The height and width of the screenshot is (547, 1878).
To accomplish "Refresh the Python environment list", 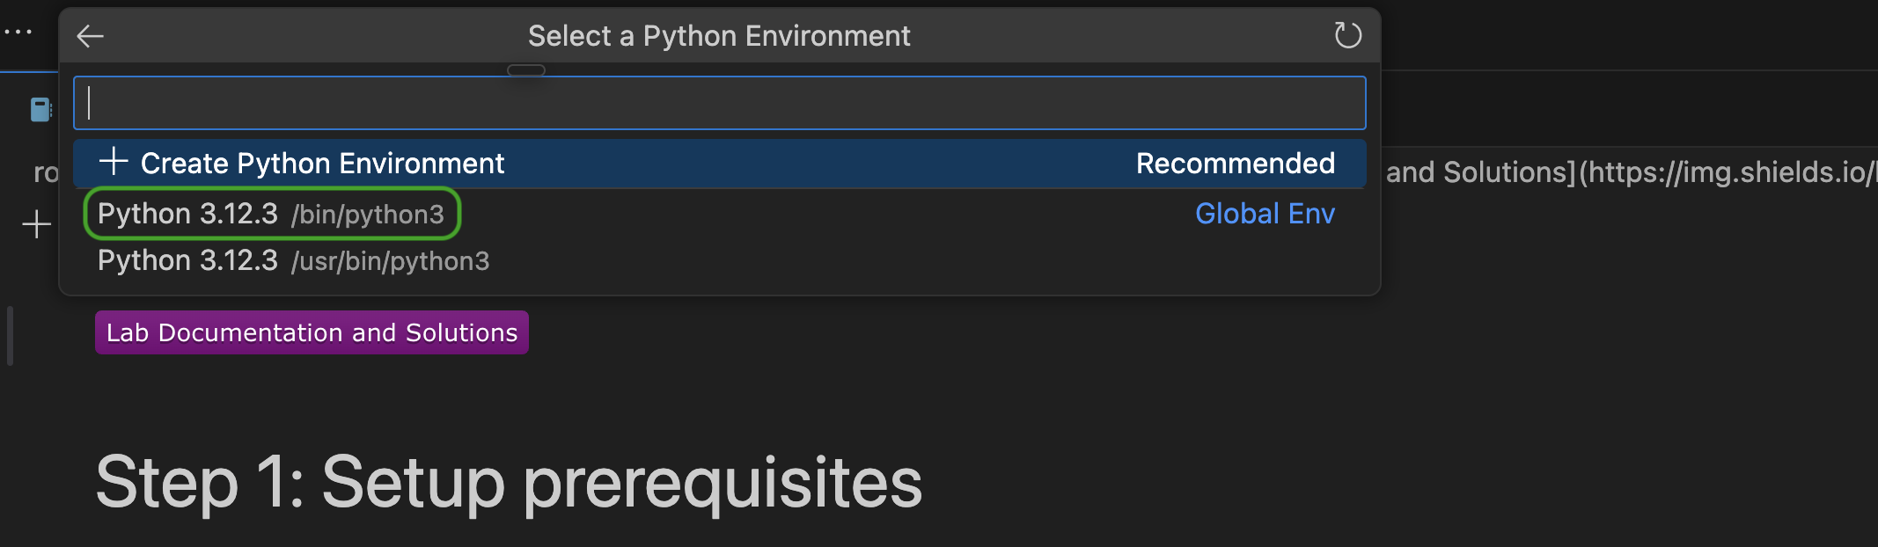I will pos(1347,36).
